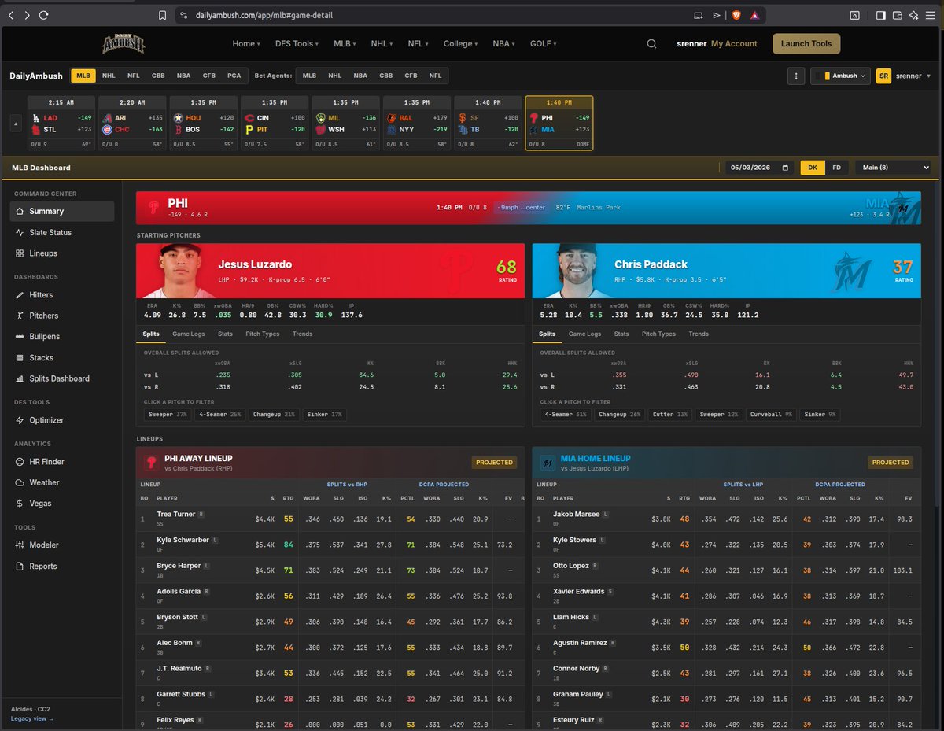Click Kyle Schwarber in PHI lineup
The height and width of the screenshot is (731, 944).
click(x=183, y=540)
